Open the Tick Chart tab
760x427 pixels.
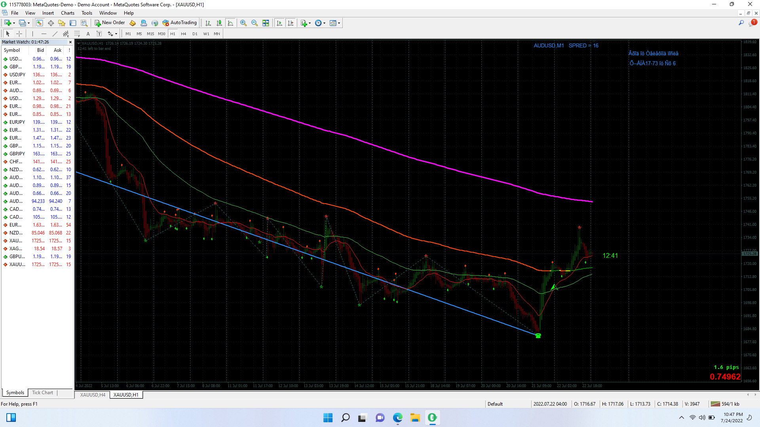(x=42, y=393)
